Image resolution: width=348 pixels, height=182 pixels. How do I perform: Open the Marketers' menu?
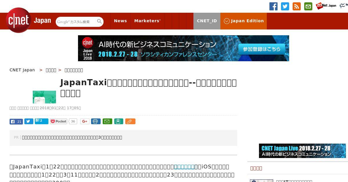click(147, 21)
